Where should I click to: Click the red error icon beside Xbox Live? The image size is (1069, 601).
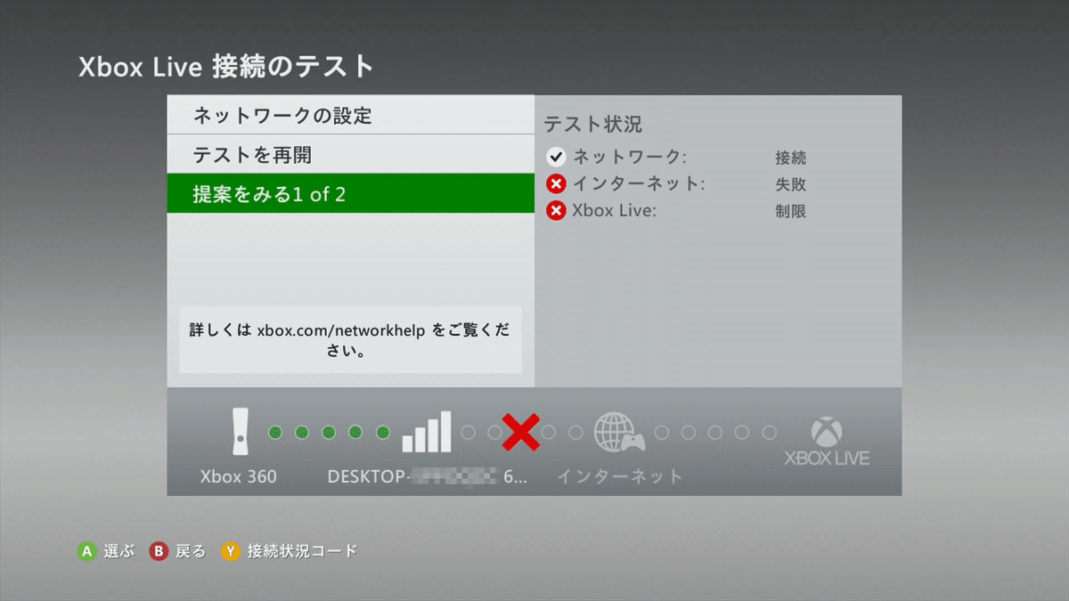coord(556,211)
